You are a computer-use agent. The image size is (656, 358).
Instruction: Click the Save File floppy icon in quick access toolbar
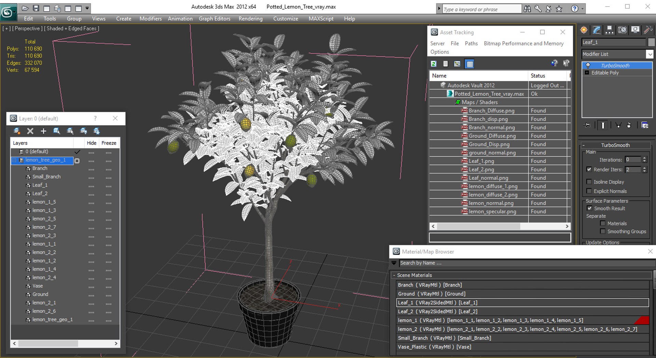point(36,8)
